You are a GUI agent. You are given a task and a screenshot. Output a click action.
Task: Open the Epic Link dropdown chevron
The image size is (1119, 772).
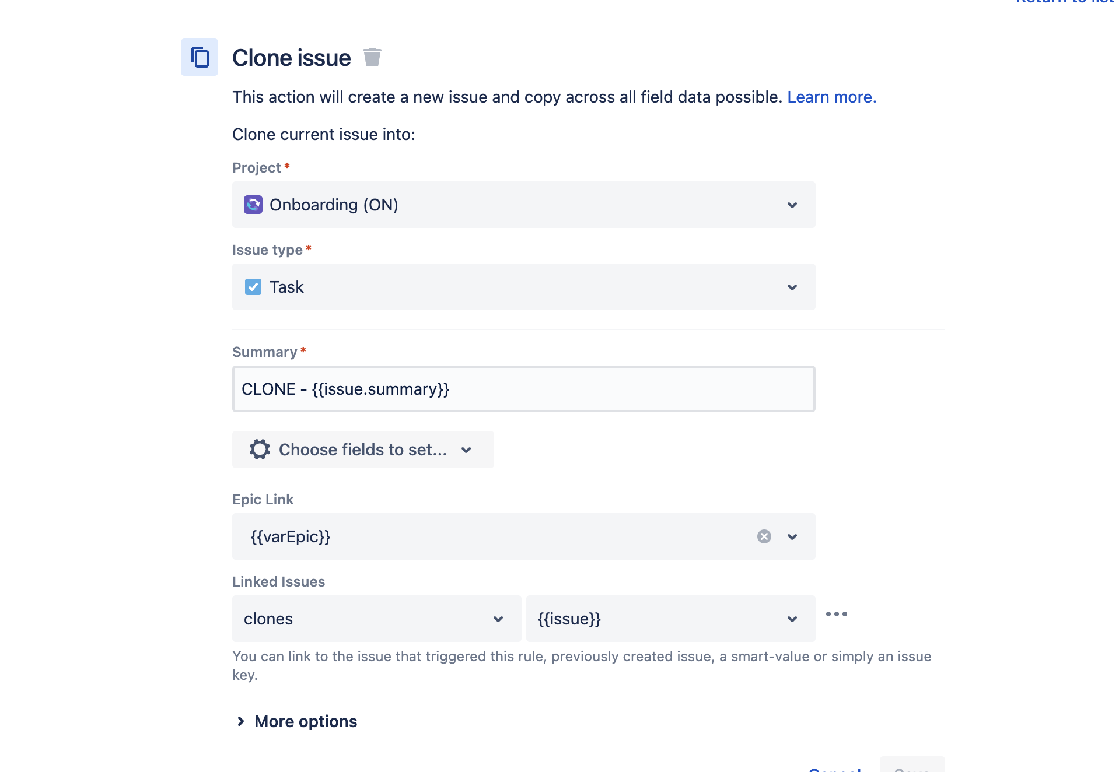pos(792,537)
